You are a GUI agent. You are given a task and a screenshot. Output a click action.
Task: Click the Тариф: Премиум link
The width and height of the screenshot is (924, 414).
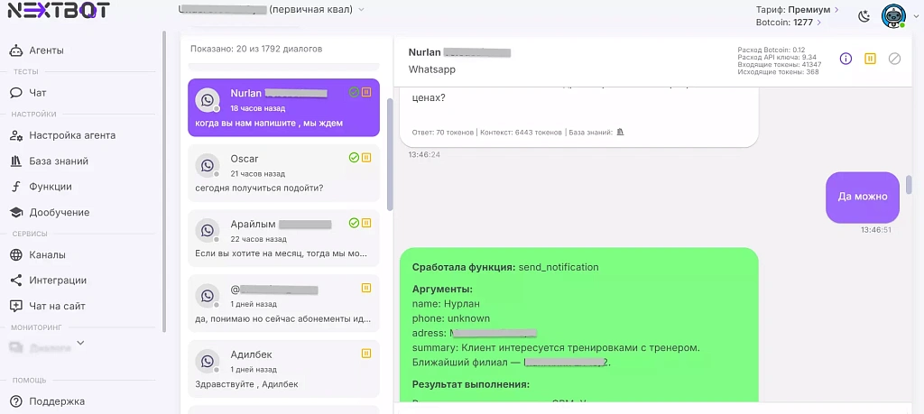(x=797, y=9)
